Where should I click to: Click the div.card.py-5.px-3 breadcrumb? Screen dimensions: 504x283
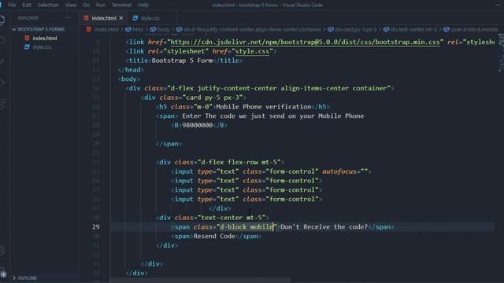coord(355,29)
